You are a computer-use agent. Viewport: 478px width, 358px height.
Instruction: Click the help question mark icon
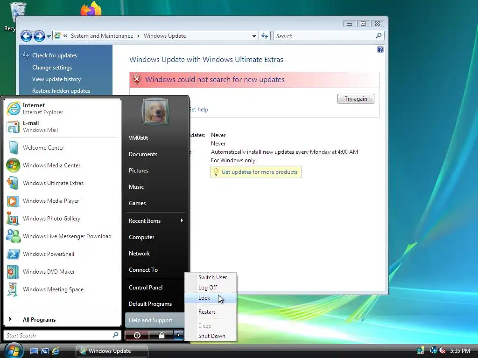tap(380, 49)
